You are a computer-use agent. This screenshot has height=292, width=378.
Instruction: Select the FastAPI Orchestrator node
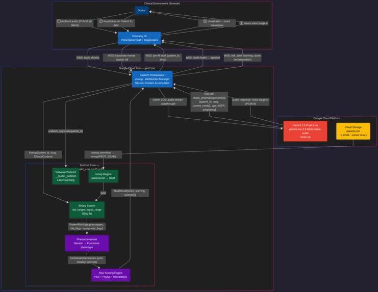pos(152,79)
